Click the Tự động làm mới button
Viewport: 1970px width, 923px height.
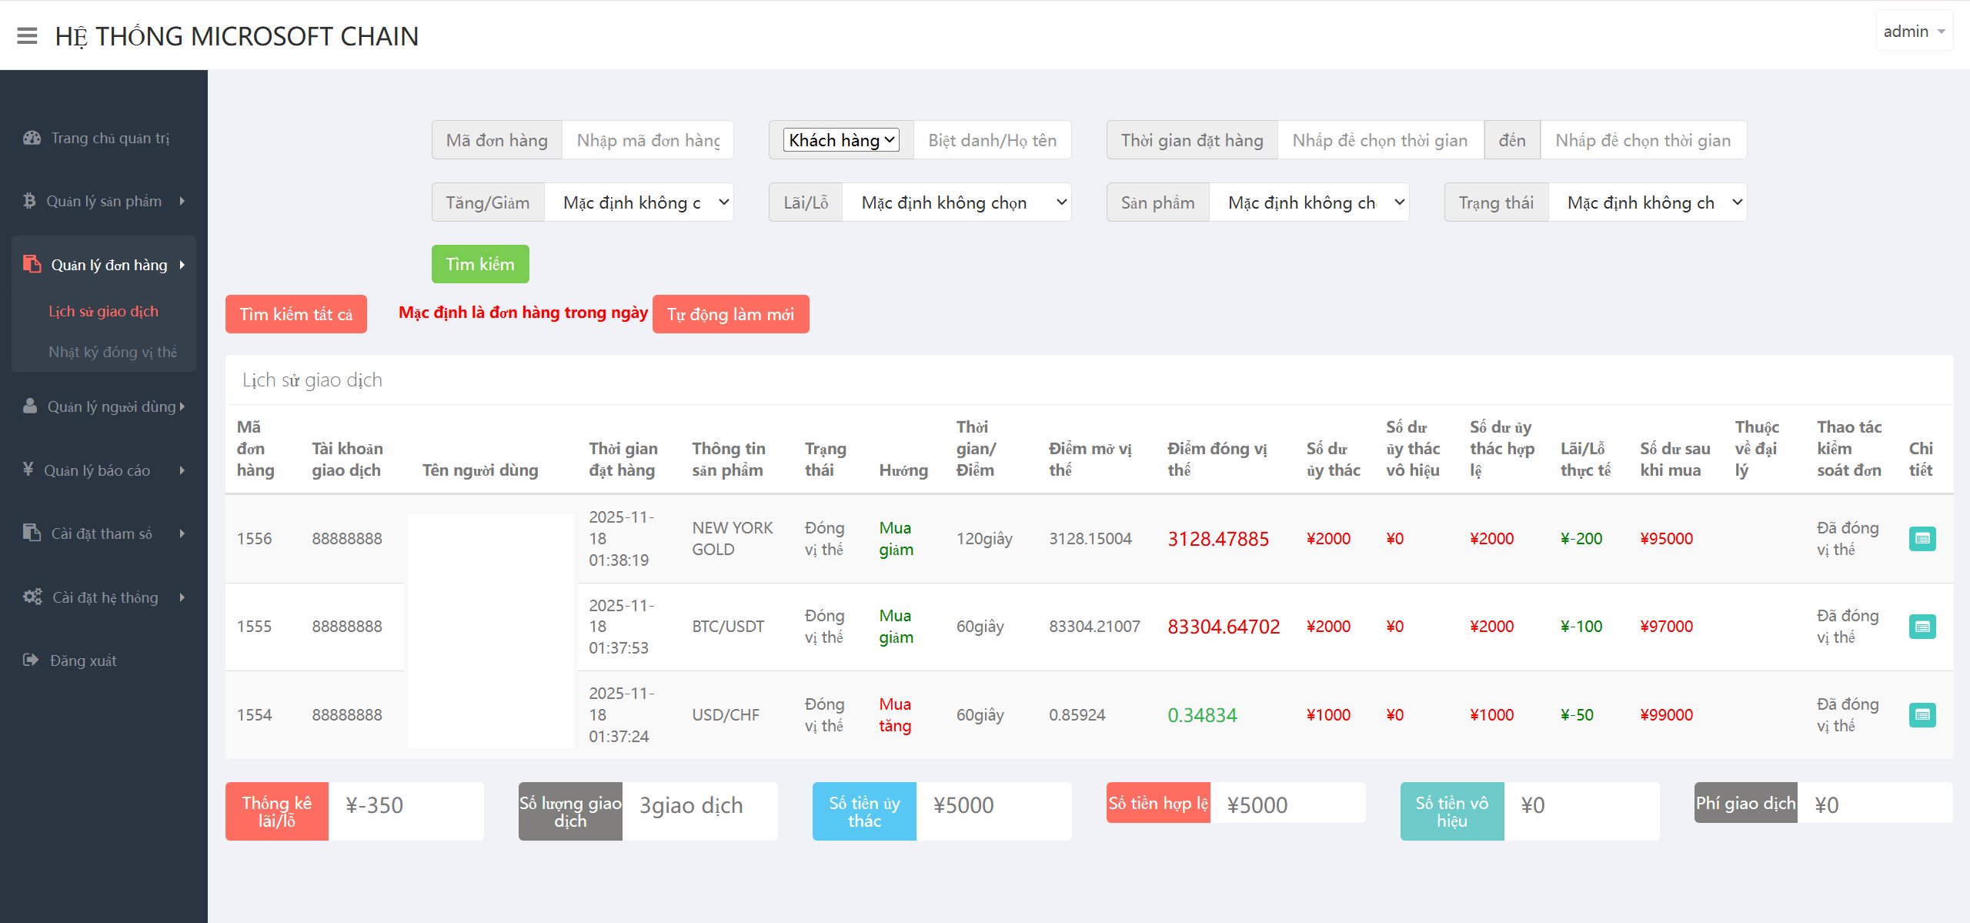pyautogui.click(x=730, y=314)
